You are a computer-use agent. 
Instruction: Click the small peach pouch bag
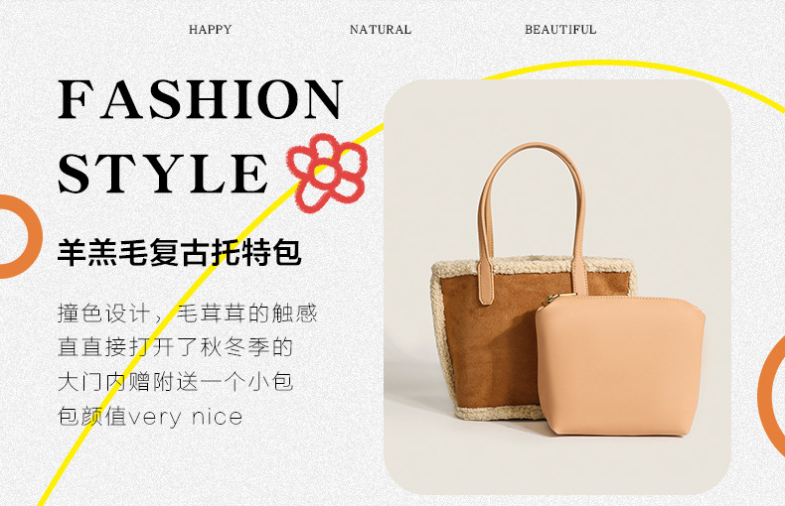point(621,365)
